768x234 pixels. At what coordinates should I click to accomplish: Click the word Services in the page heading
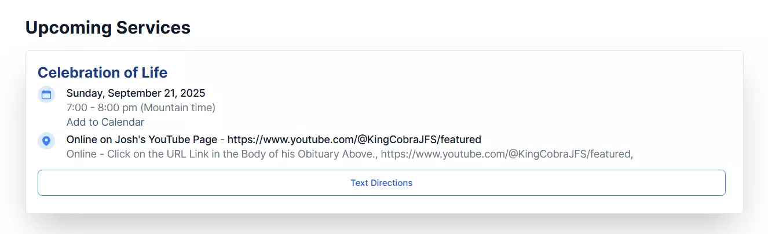(x=153, y=27)
